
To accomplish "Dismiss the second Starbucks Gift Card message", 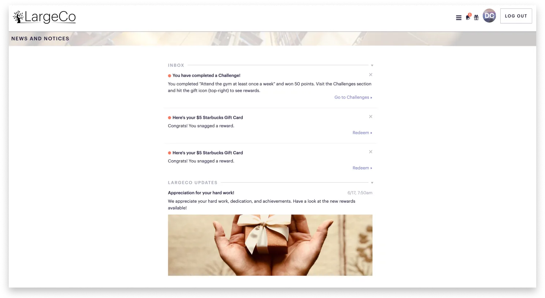I will (x=371, y=152).
